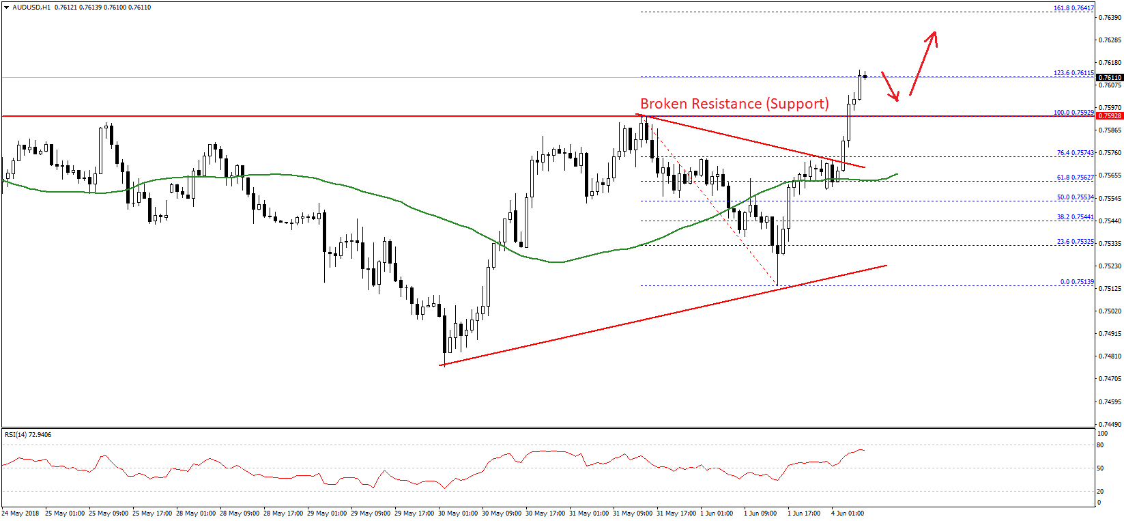Click the red downward arrow annotation
This screenshot has width=1124, height=521.
[891, 87]
